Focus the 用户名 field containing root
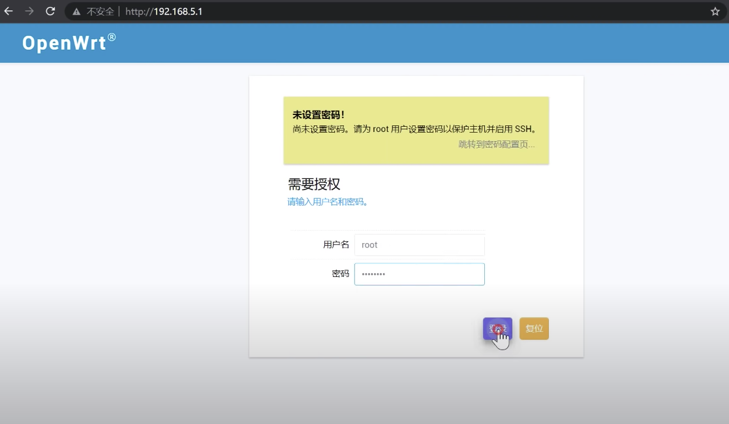 click(419, 245)
